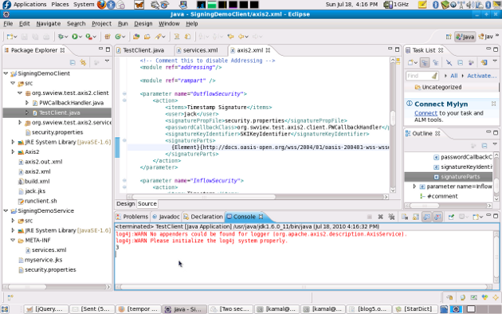
Task: Click the All working set link
Action: (454, 76)
